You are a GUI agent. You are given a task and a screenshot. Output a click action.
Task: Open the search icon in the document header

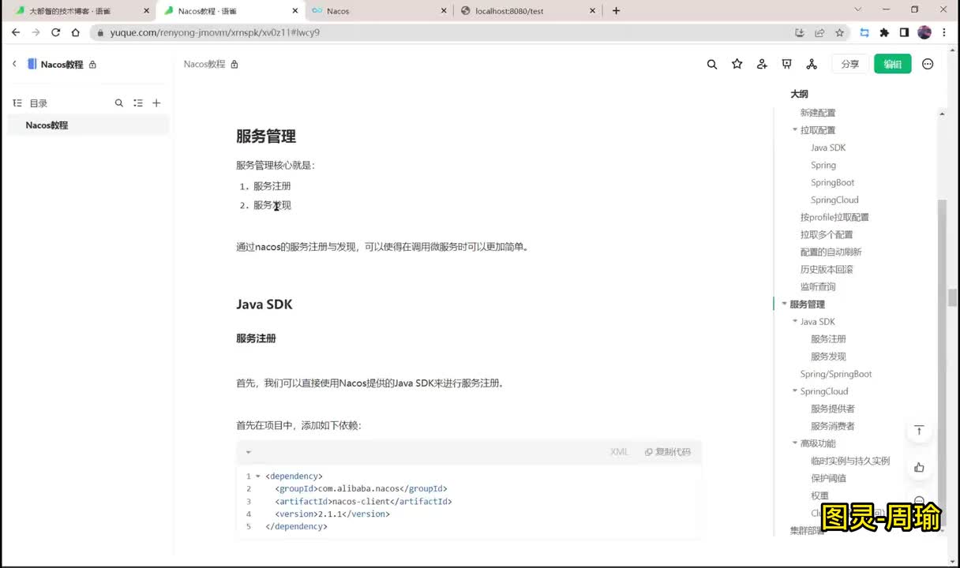click(712, 64)
